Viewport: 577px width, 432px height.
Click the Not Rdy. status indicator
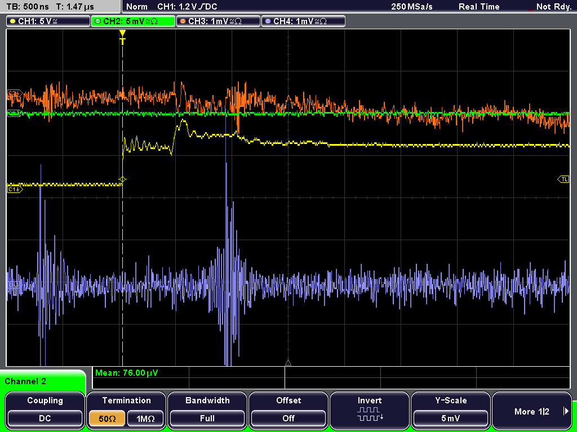(553, 7)
